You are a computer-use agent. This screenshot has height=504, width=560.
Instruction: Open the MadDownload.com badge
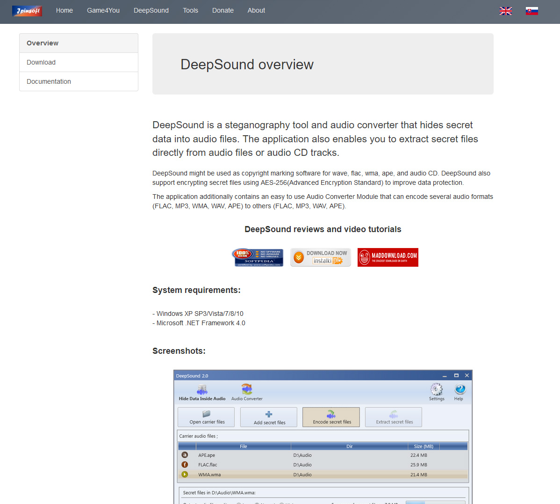tap(388, 257)
